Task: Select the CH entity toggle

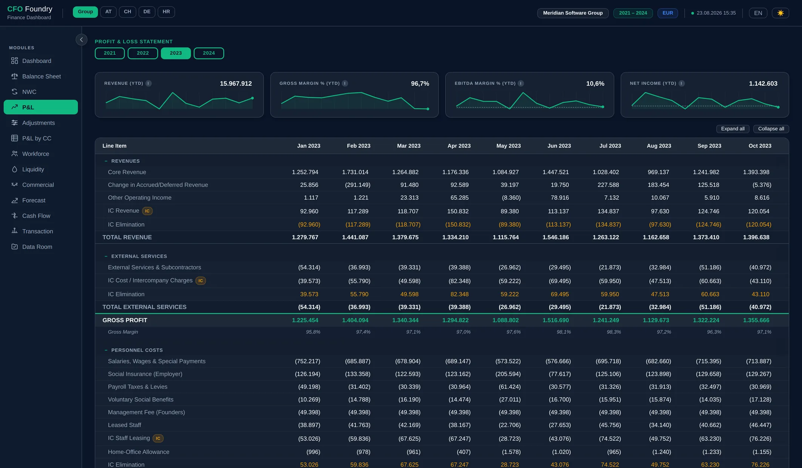Action: click(128, 12)
